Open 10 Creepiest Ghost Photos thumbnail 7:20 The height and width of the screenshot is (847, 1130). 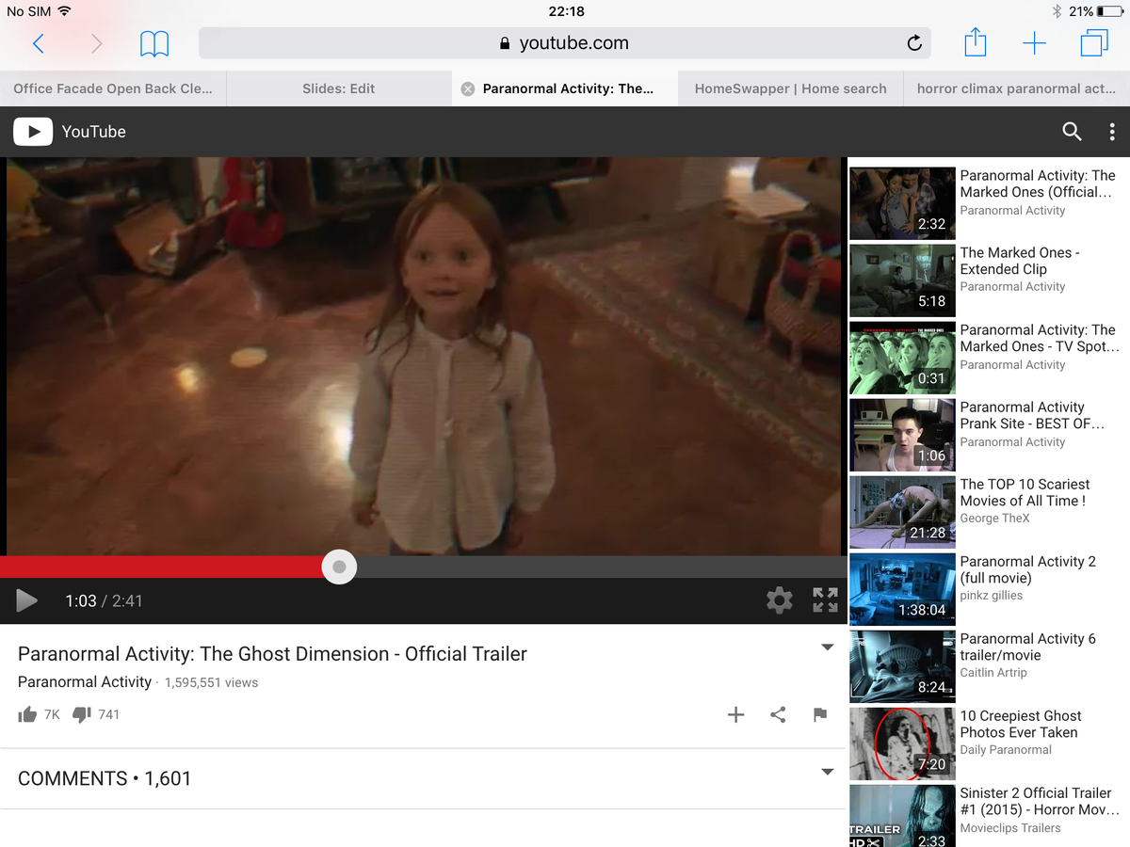(x=902, y=743)
